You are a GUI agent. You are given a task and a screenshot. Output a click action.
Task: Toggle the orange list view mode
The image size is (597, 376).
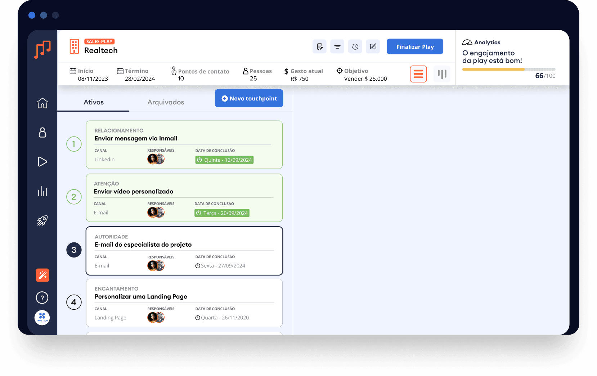[418, 74]
